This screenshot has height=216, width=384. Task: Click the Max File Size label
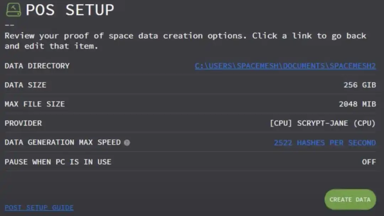tap(35, 104)
